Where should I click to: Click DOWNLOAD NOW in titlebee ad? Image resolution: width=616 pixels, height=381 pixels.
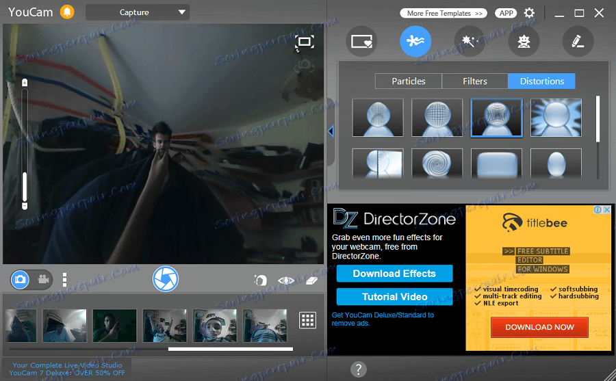coord(539,327)
